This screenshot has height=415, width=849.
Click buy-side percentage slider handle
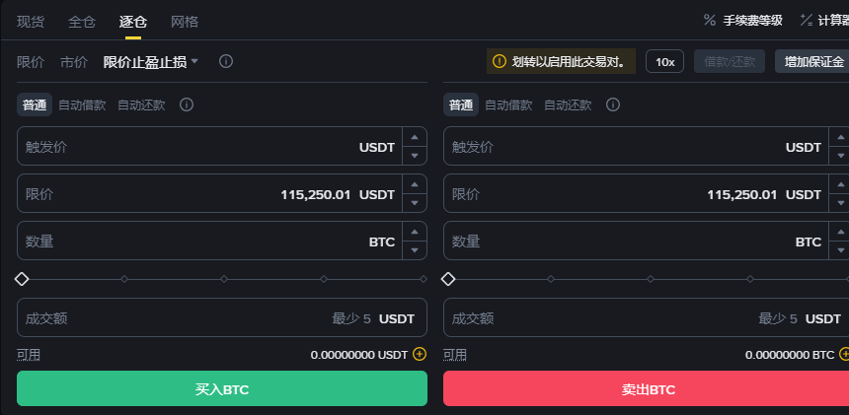(22, 279)
